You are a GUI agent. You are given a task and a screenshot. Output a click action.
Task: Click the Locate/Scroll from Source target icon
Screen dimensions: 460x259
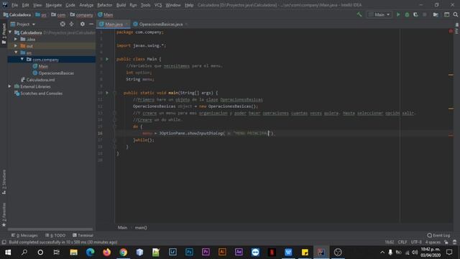pyautogui.click(x=63, y=24)
